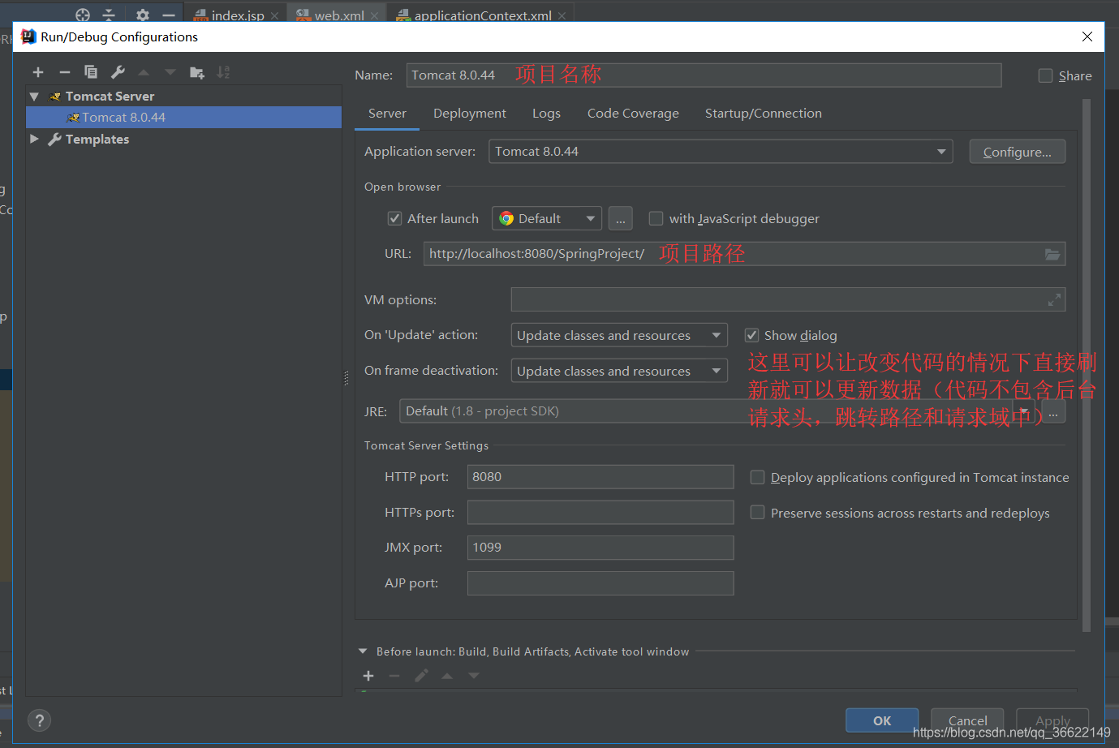1119x748 pixels.
Task: Open edit templates wrench icon
Action: [x=118, y=72]
